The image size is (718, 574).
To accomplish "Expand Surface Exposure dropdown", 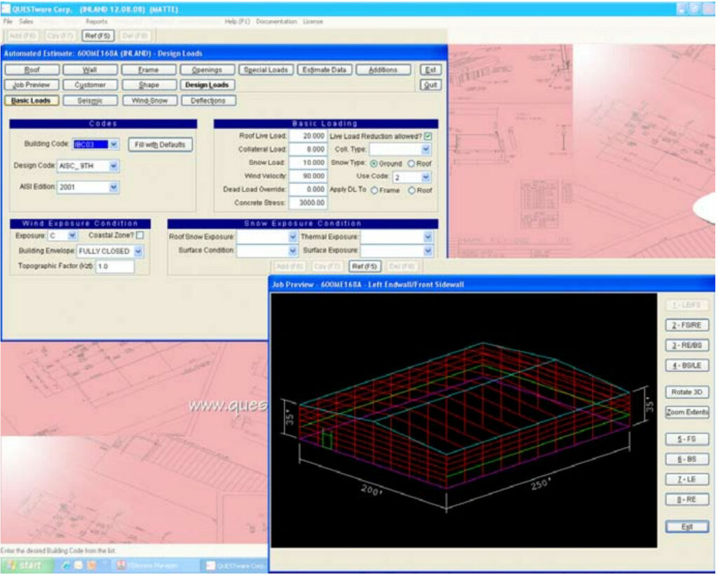I will point(428,251).
